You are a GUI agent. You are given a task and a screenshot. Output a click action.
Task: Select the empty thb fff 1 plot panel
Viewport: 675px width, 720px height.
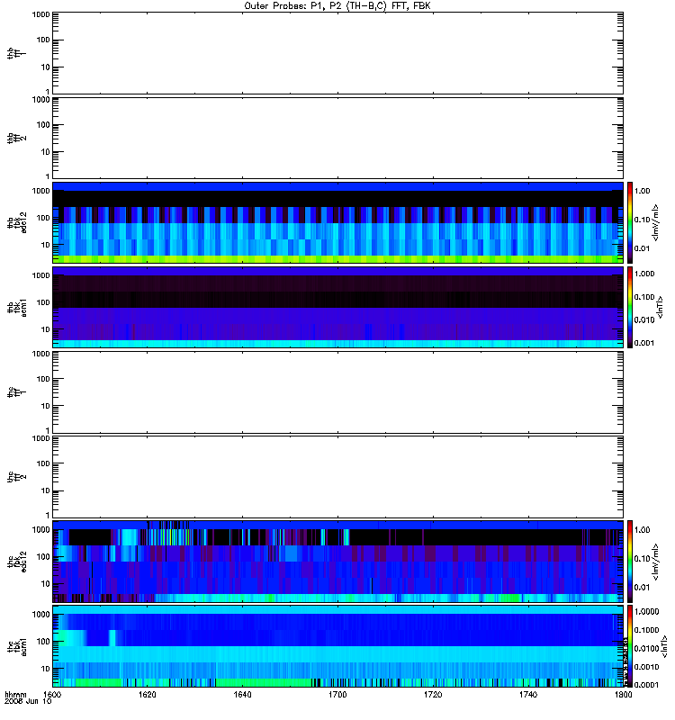tap(337, 53)
